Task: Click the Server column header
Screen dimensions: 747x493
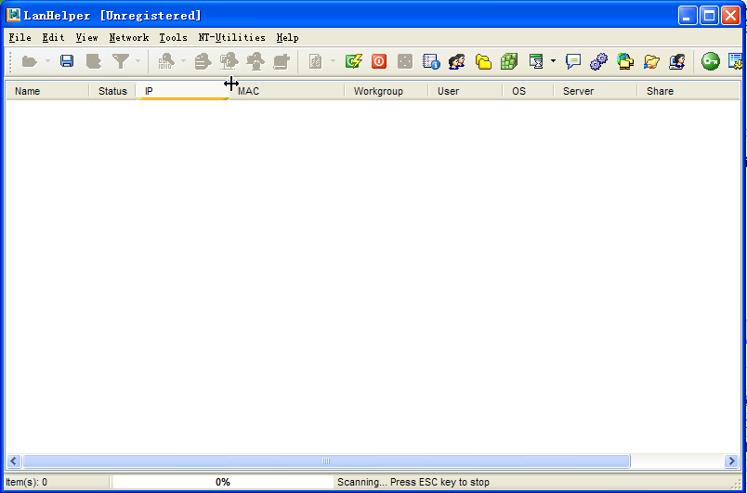Action: (x=595, y=91)
